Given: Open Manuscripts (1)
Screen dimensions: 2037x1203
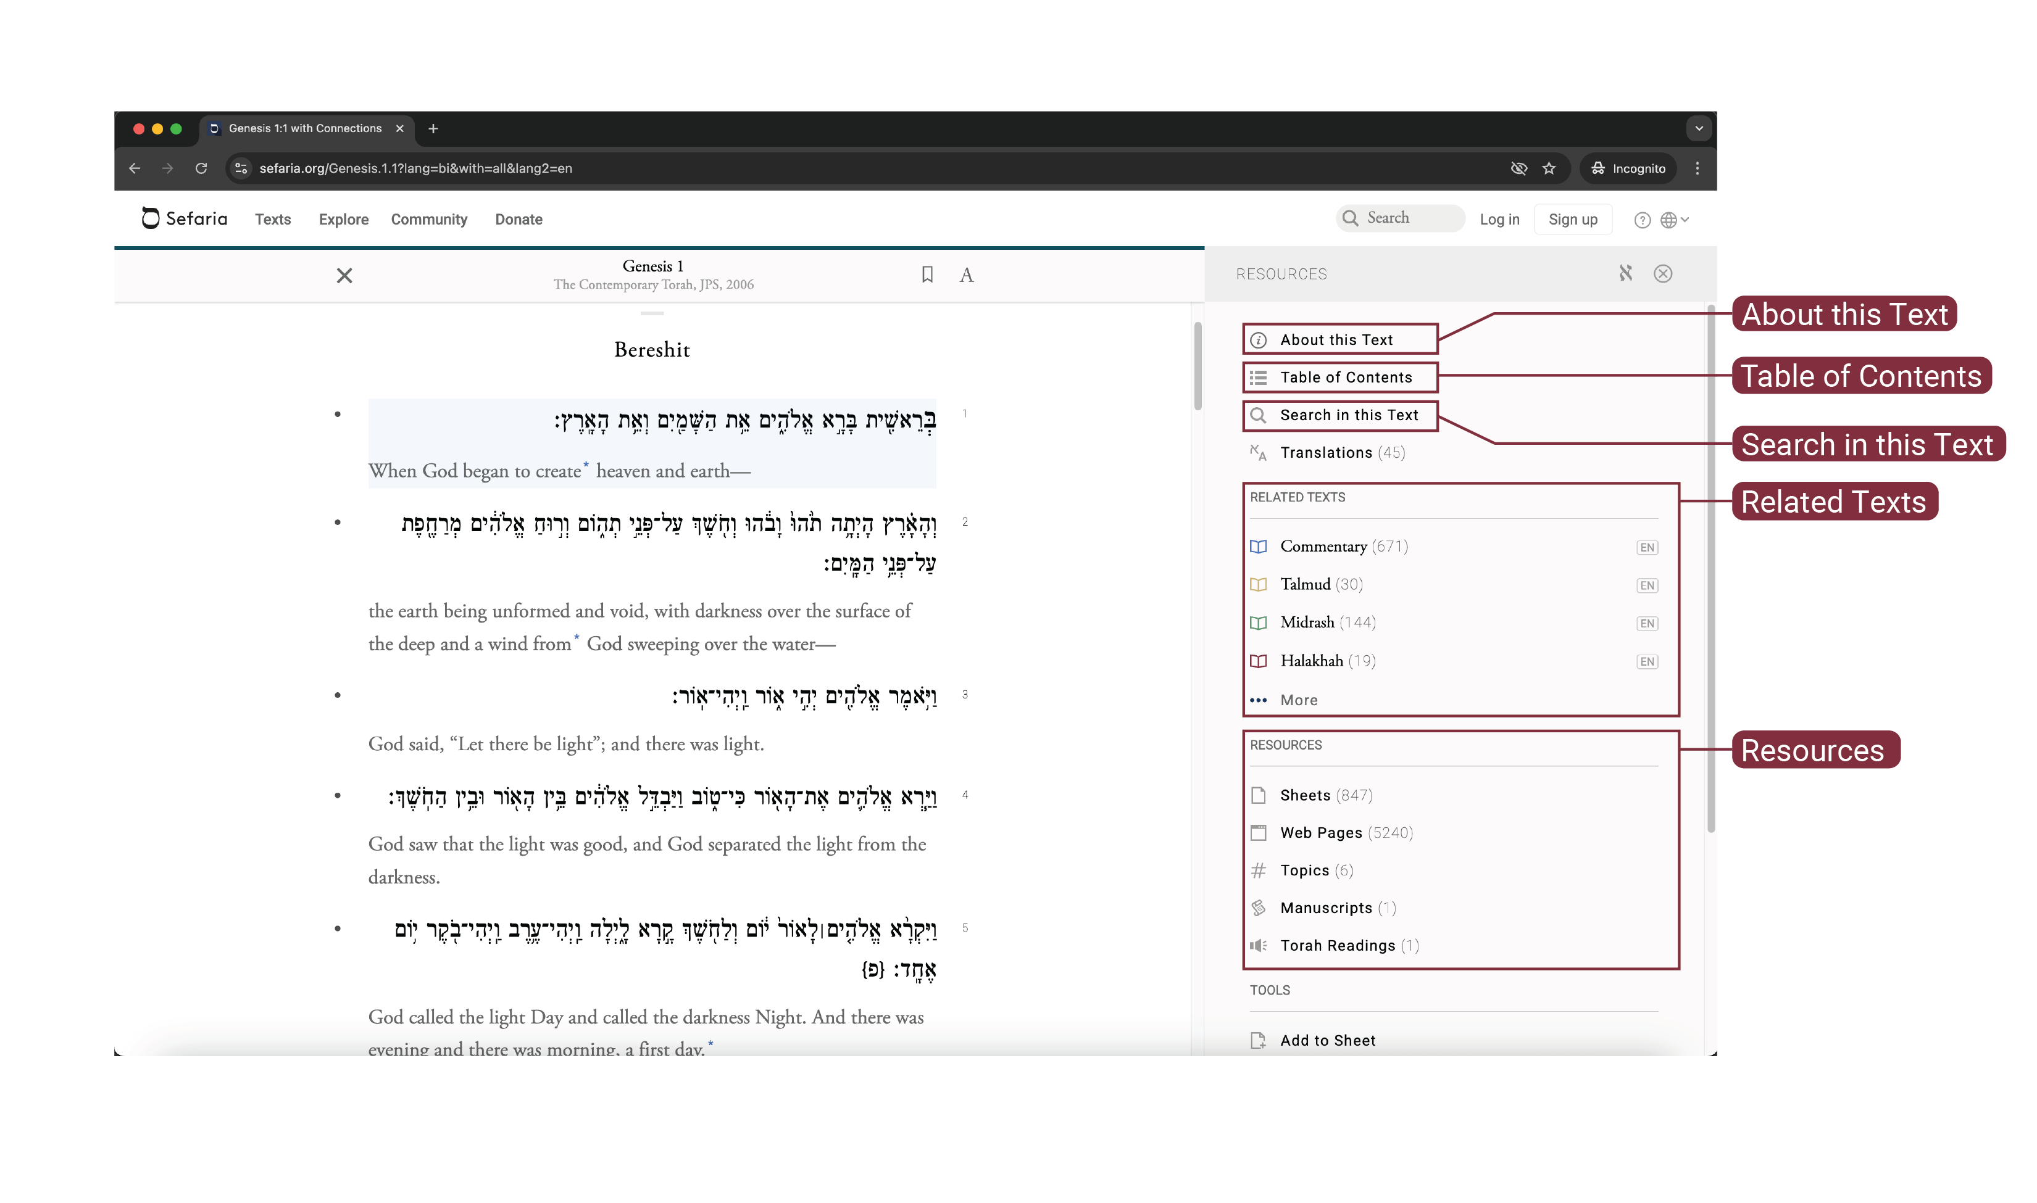Looking at the screenshot, I should pyautogui.click(x=1338, y=908).
